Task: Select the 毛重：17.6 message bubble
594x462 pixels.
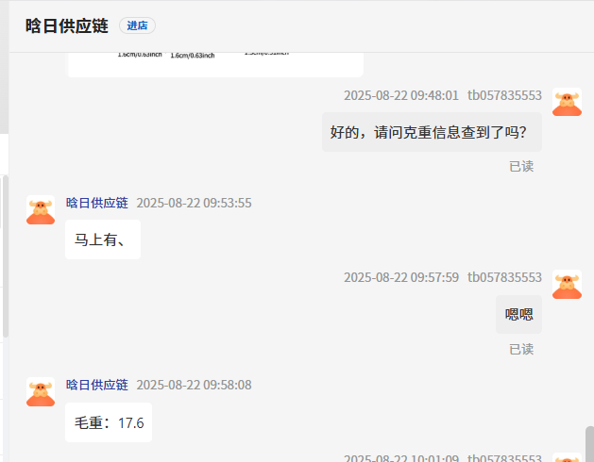Action: tap(109, 422)
